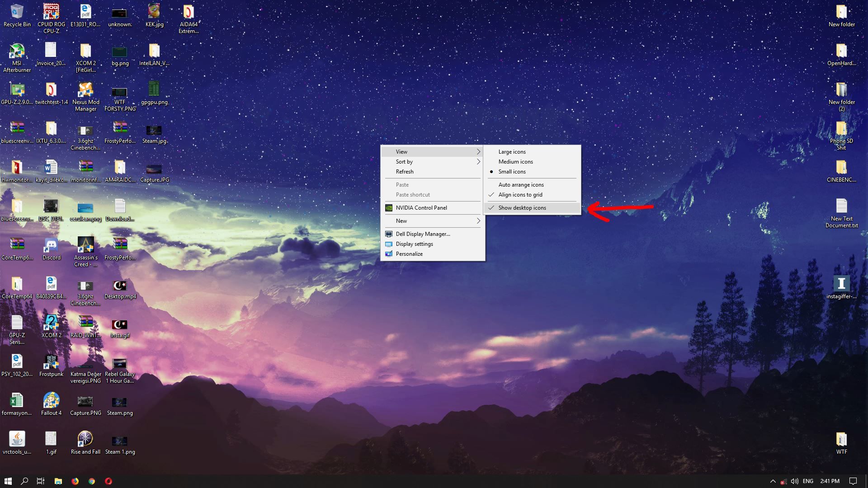This screenshot has height=488, width=868.
Task: Open File Explorer from the taskbar
Action: (x=58, y=481)
